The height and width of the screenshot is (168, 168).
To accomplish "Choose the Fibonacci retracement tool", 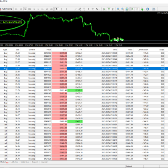I will (x=84, y=9).
